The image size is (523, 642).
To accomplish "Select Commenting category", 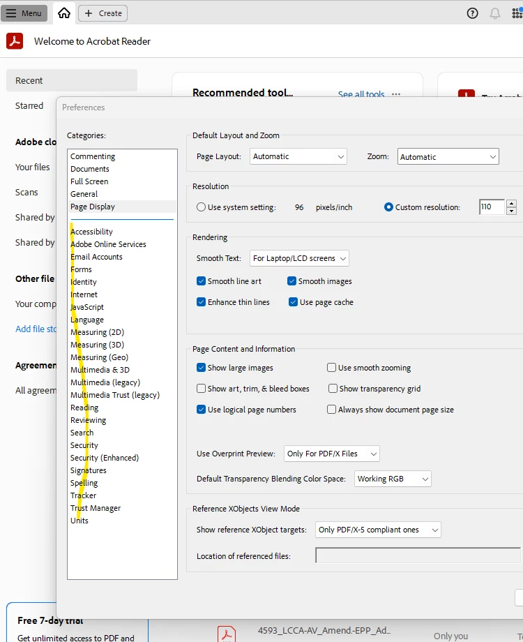I will tap(93, 156).
